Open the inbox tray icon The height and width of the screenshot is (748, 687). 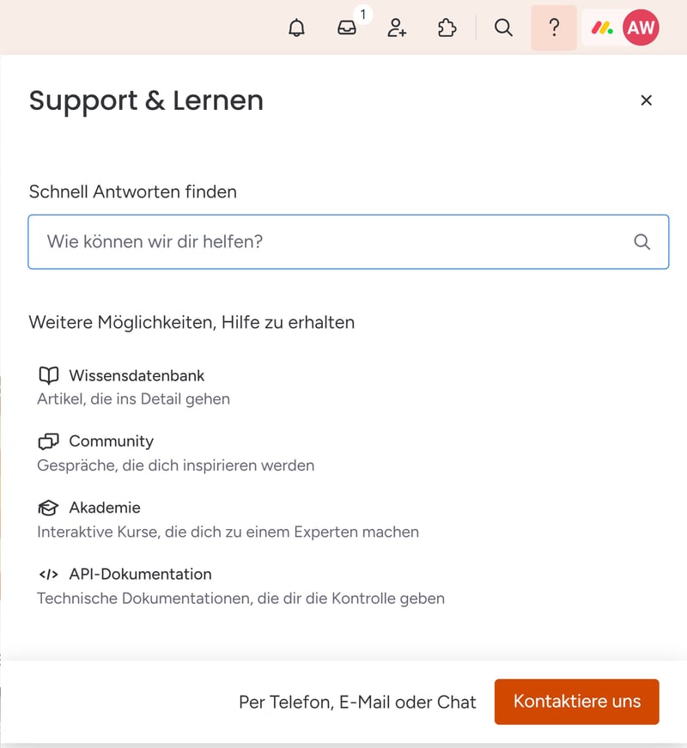pos(347,28)
